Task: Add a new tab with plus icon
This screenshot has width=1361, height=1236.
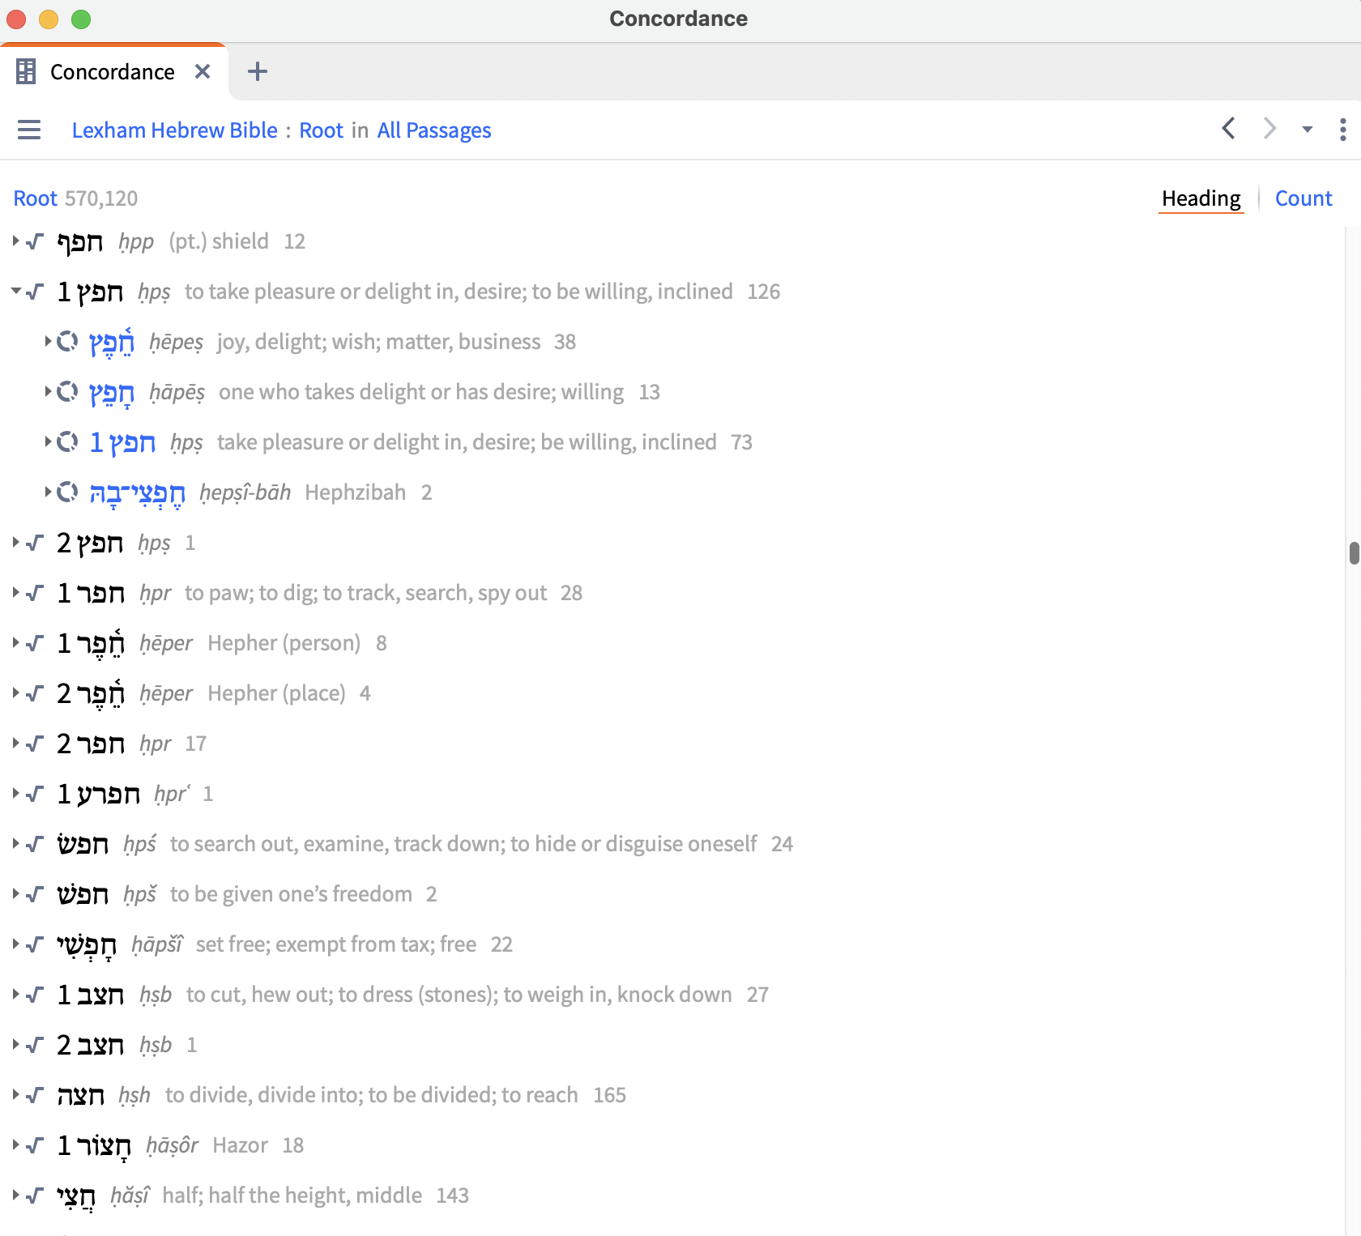Action: pyautogui.click(x=258, y=71)
